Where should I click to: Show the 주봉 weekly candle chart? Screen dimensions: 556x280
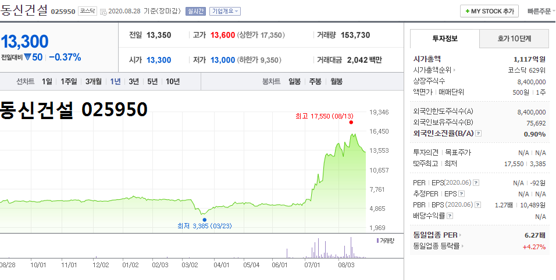tap(315, 82)
